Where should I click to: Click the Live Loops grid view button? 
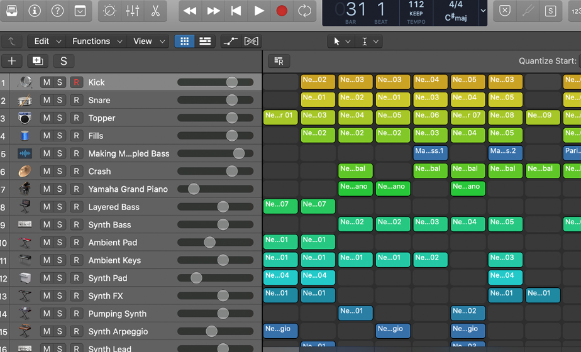[x=184, y=41]
